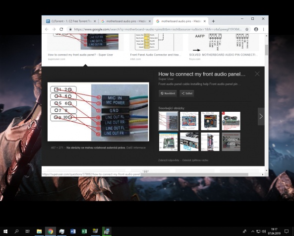Image resolution: width=294 pixels, height=236 pixels.
Task: Open the Chrome three-dot menu
Action: [x=263, y=29]
